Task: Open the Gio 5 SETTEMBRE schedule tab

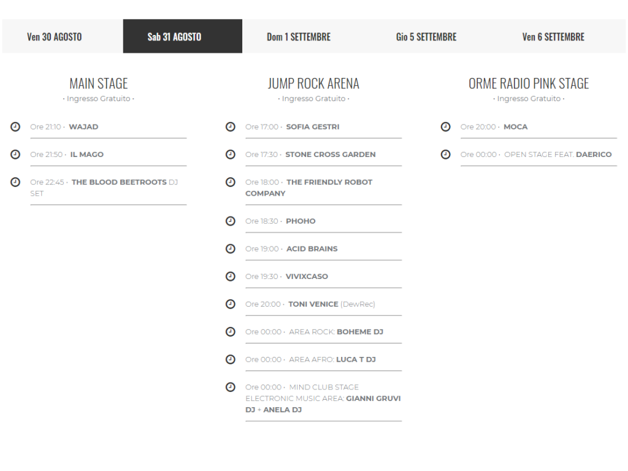Action: tap(426, 37)
